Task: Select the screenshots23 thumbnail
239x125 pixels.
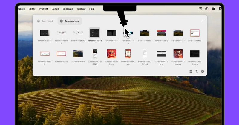Action: (45, 54)
